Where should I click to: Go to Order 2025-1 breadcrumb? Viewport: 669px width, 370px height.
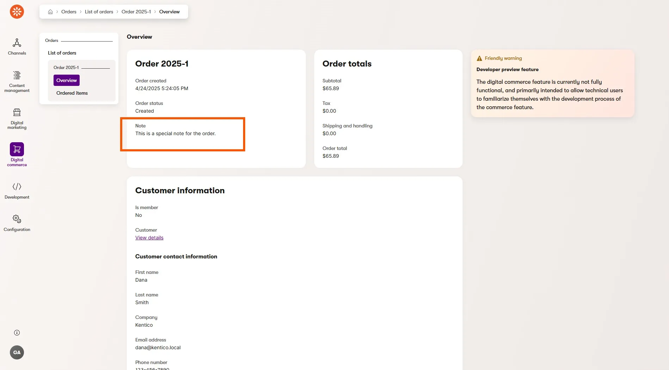136,12
